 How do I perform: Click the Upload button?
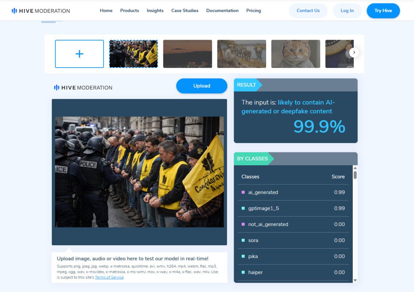tap(202, 86)
